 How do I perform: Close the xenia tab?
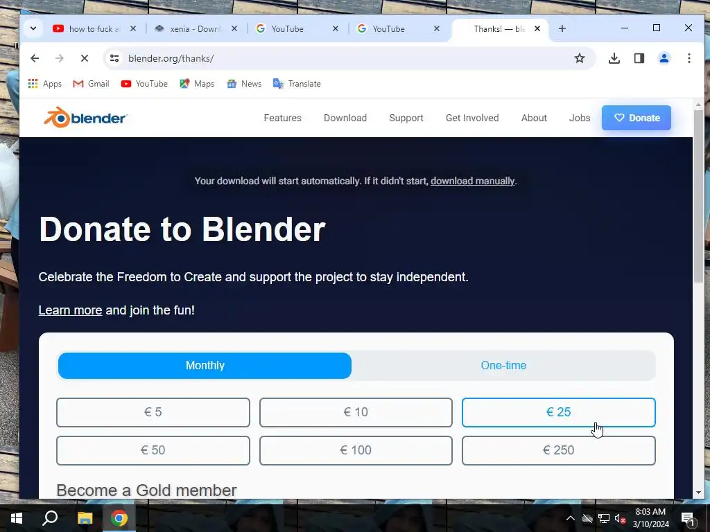(234, 28)
